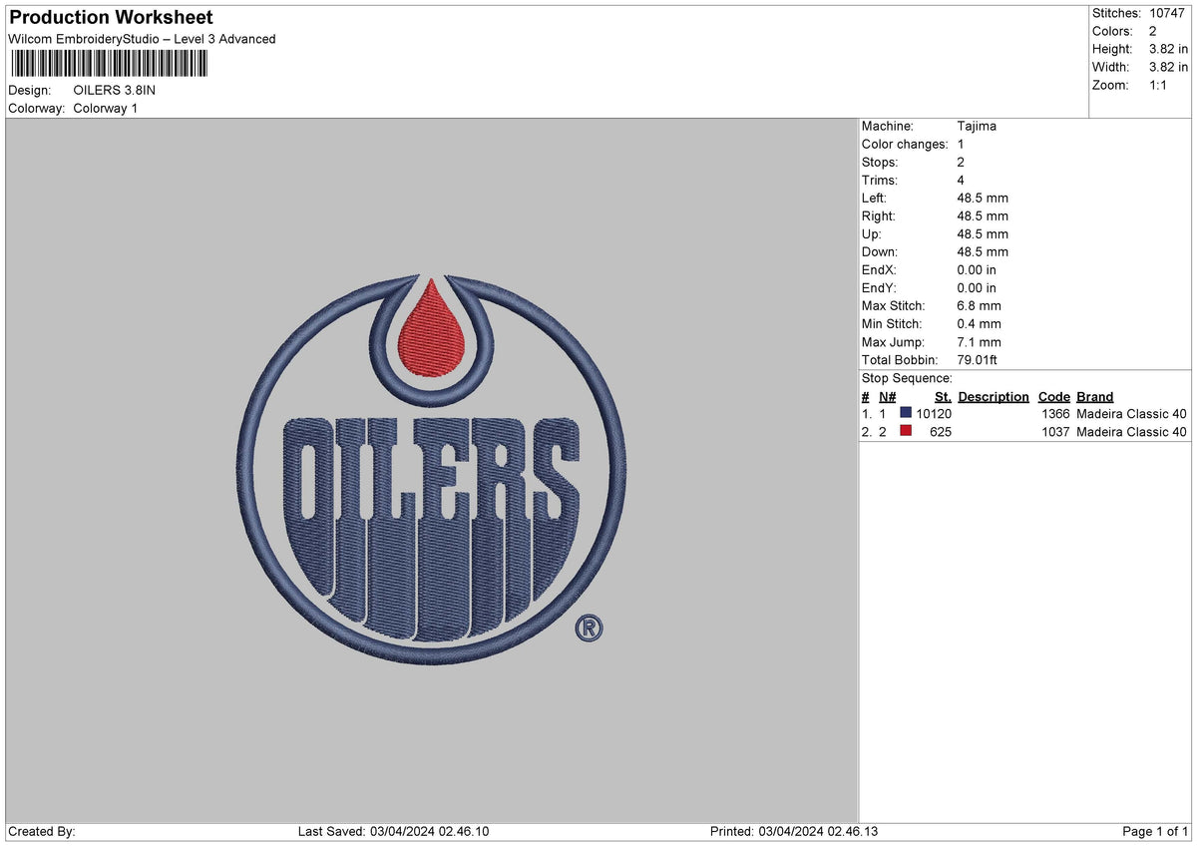This screenshot has height=846, width=1197.
Task: Click 'Wilcom EmbroideryStudio – Level 3 Advanced' text
Action: (142, 39)
